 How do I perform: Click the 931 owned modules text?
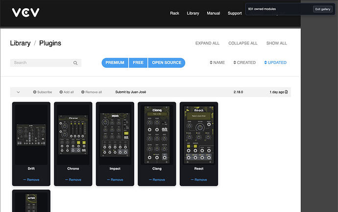click(262, 9)
